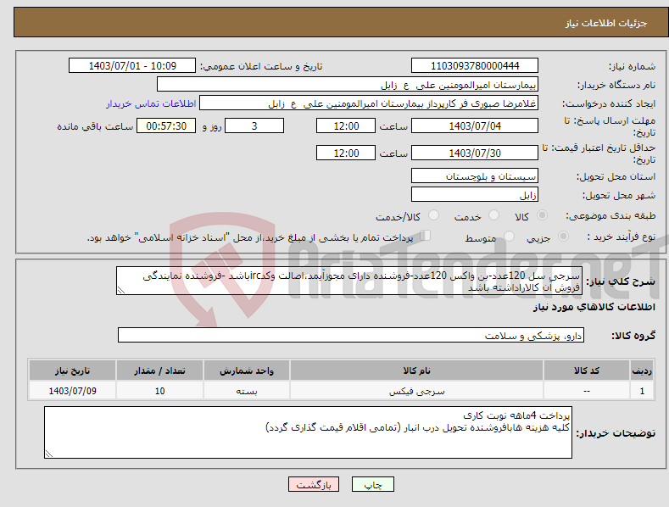Screen dimensions: 669x507
Task: Select the کالا radio button
Action: (542, 215)
